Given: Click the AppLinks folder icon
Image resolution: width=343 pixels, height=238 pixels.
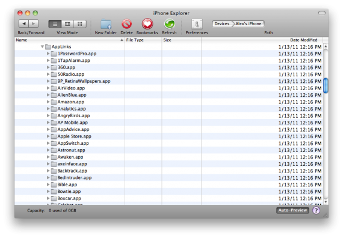Looking at the screenshot, I should coord(48,46).
